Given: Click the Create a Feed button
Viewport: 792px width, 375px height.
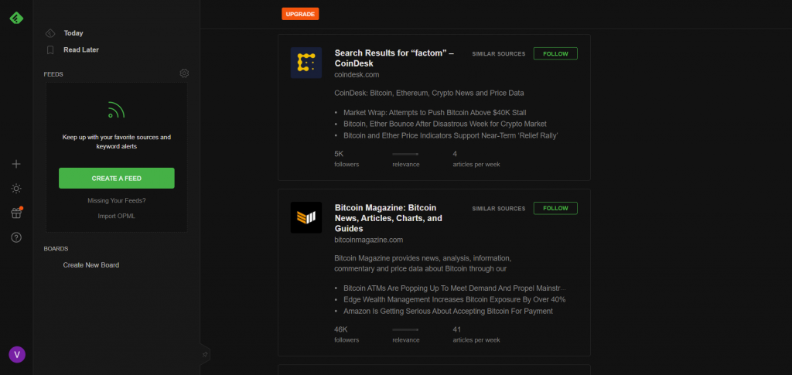Looking at the screenshot, I should point(117,178).
